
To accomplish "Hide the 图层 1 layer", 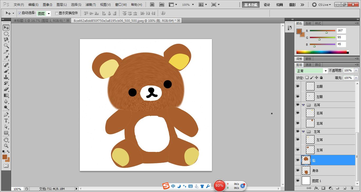I will click(298, 181).
